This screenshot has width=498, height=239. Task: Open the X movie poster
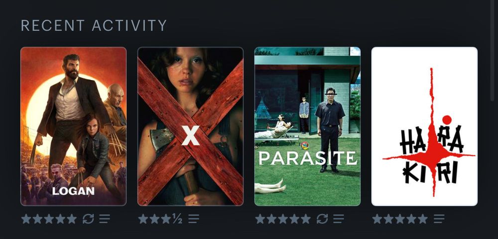[190, 127]
